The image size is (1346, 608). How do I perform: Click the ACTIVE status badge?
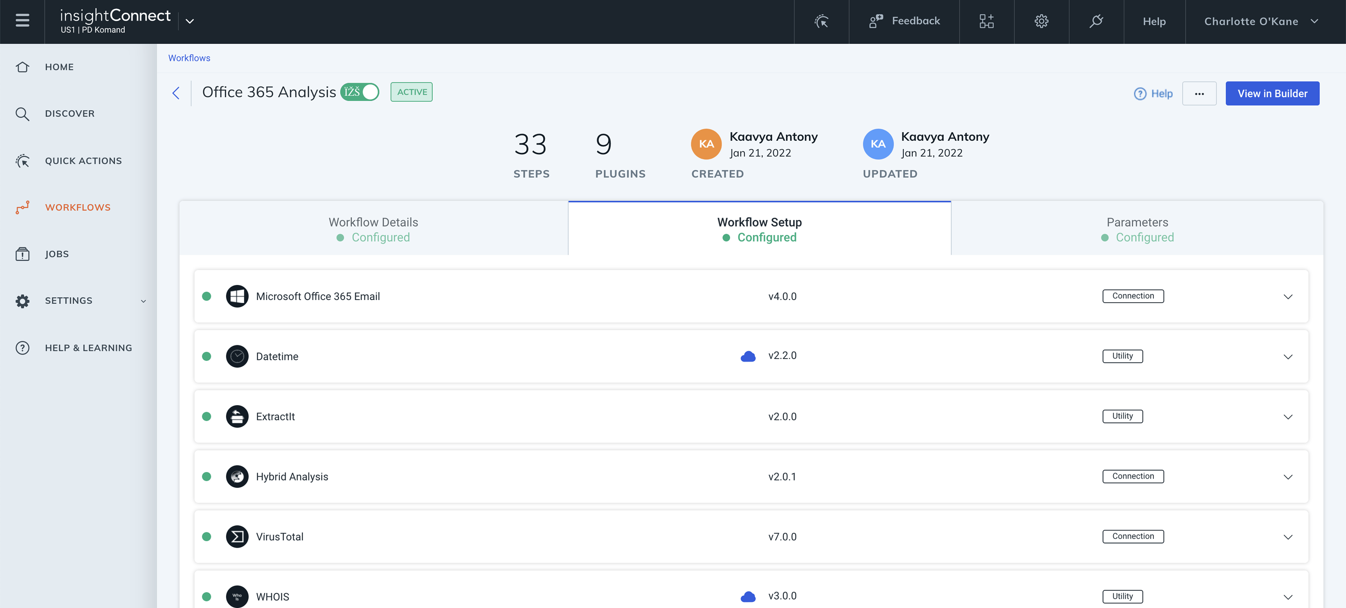tap(412, 92)
